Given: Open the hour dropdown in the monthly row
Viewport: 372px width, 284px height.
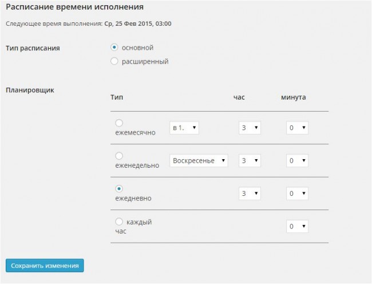Looking at the screenshot, I should click(250, 128).
